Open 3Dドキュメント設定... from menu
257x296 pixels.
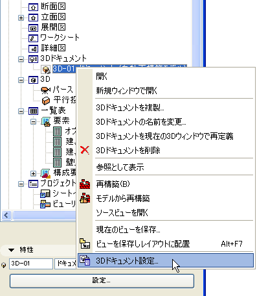(x=166, y=260)
